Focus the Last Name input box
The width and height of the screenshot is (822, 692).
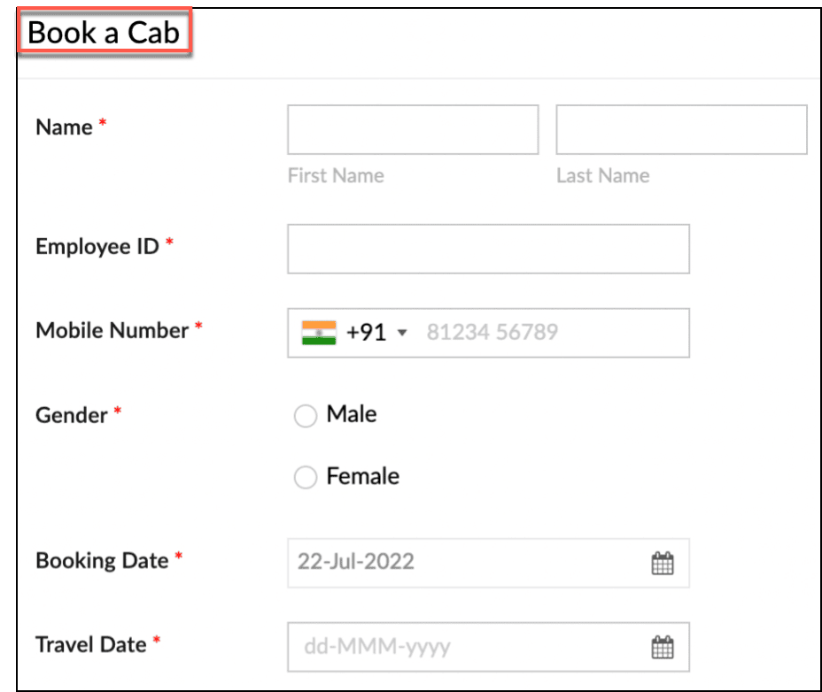[681, 130]
